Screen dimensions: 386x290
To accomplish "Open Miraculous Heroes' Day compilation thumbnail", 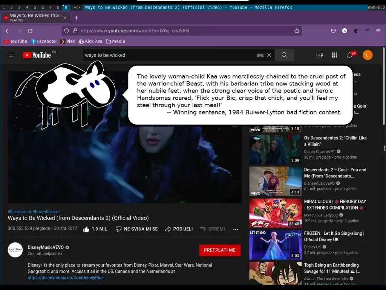I will coord(275,213).
